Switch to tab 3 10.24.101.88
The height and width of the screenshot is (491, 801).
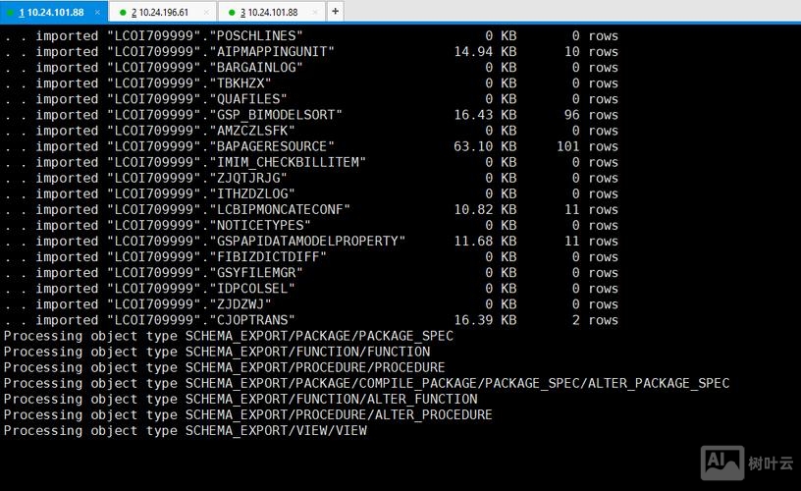270,13
